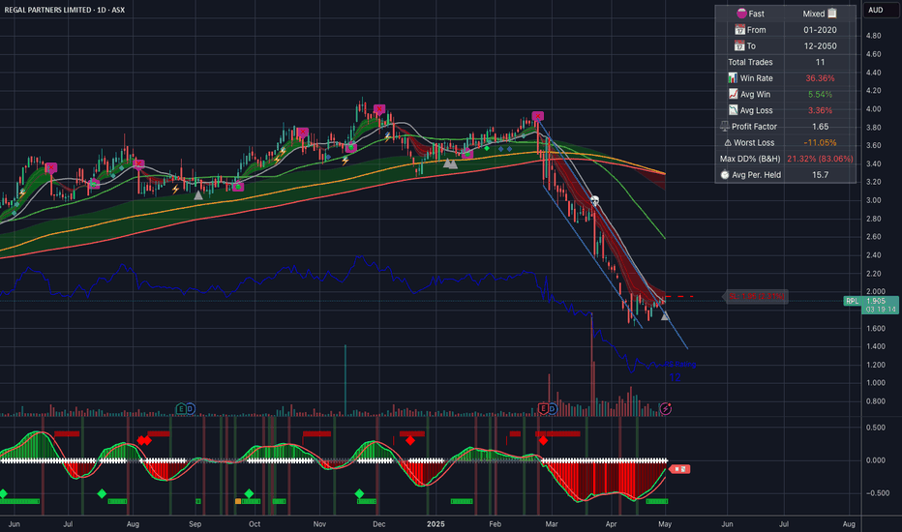902x532 pixels.
Task: Click the Avg Loss value 3.36%
Action: 820,110
